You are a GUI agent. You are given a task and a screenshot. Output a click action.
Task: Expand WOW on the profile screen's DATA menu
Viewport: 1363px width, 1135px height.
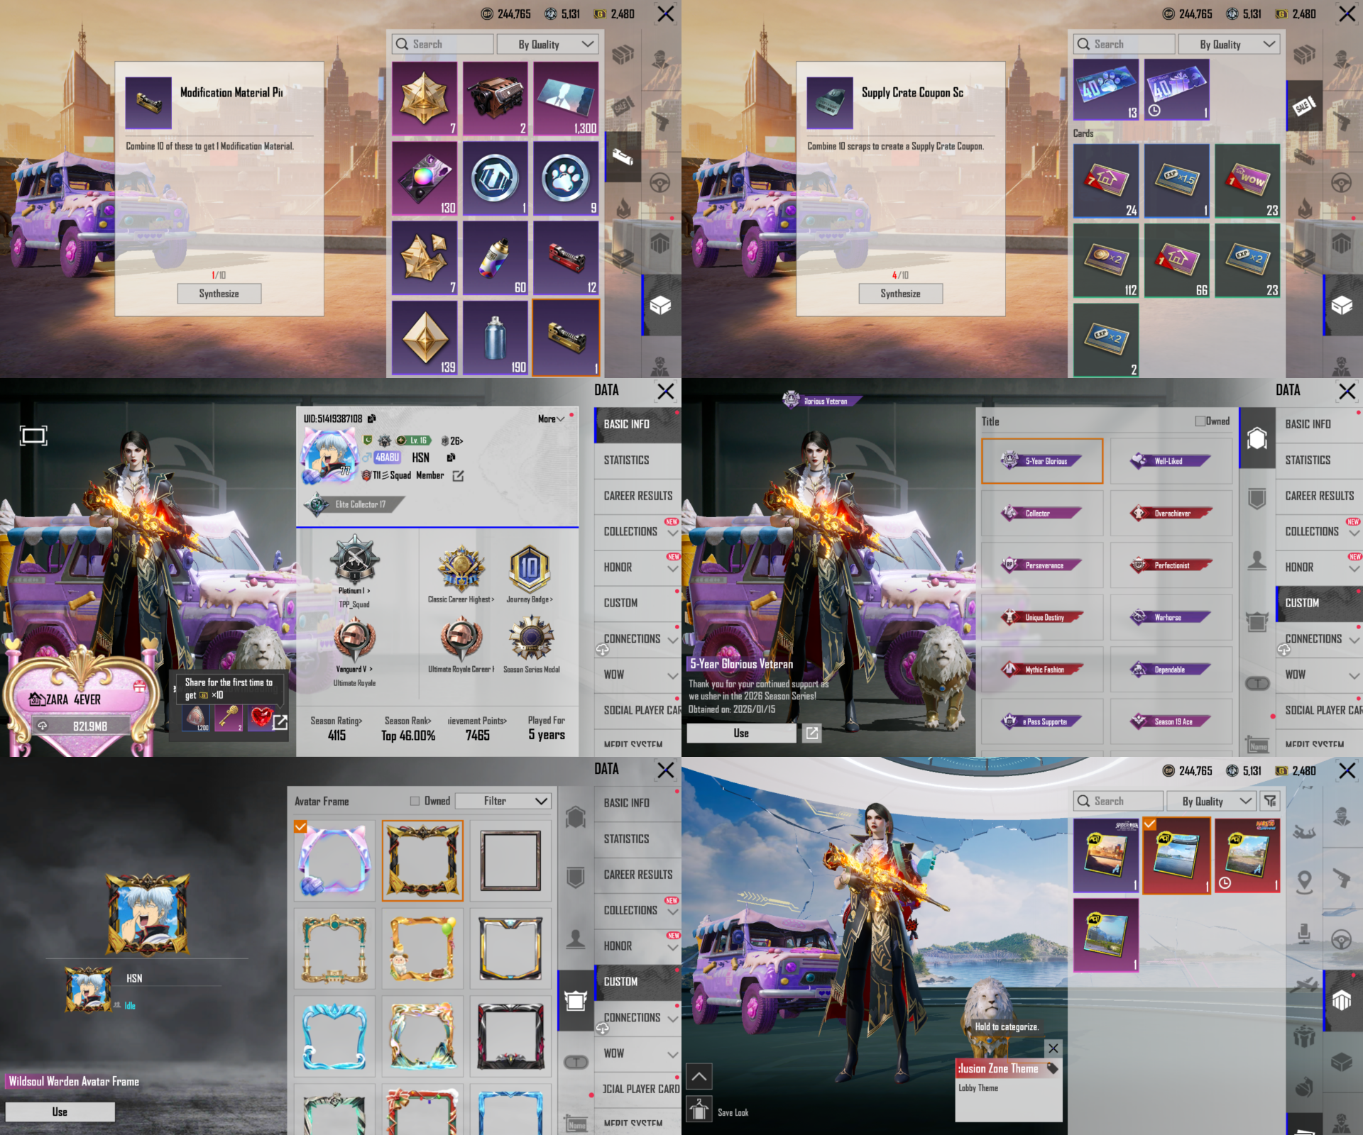tap(637, 675)
